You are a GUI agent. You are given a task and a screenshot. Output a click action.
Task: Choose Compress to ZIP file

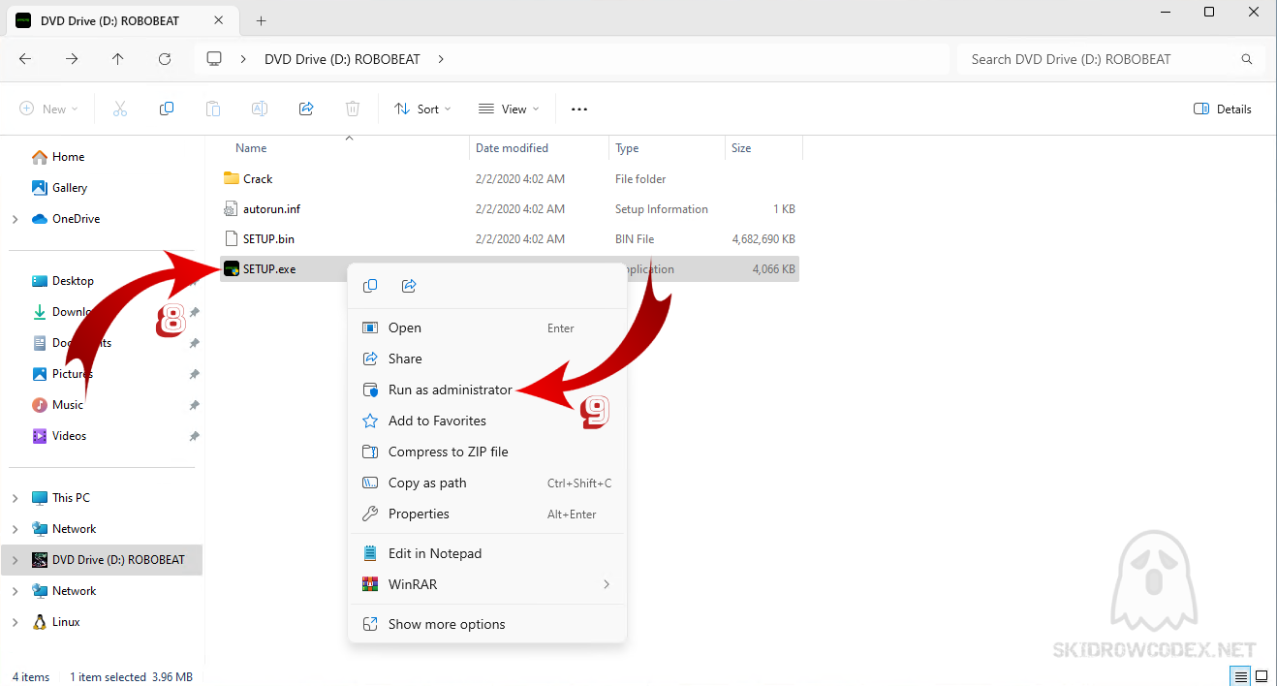(487, 452)
